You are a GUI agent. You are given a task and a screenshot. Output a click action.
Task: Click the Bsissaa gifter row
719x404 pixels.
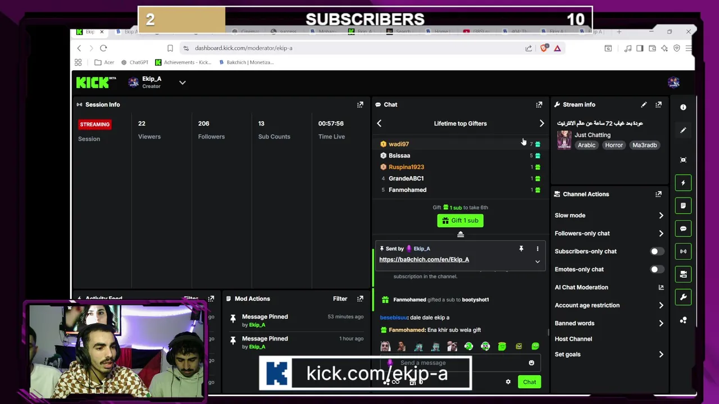461,155
